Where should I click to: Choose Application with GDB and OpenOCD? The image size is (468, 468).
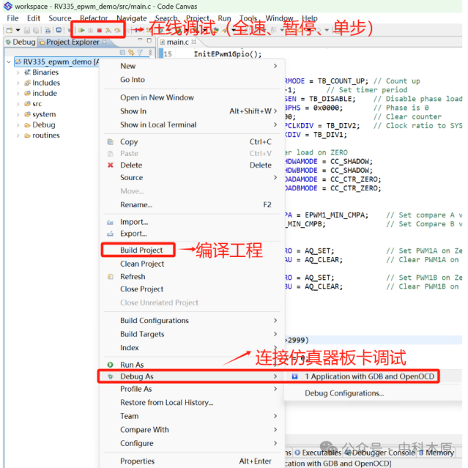coord(370,376)
